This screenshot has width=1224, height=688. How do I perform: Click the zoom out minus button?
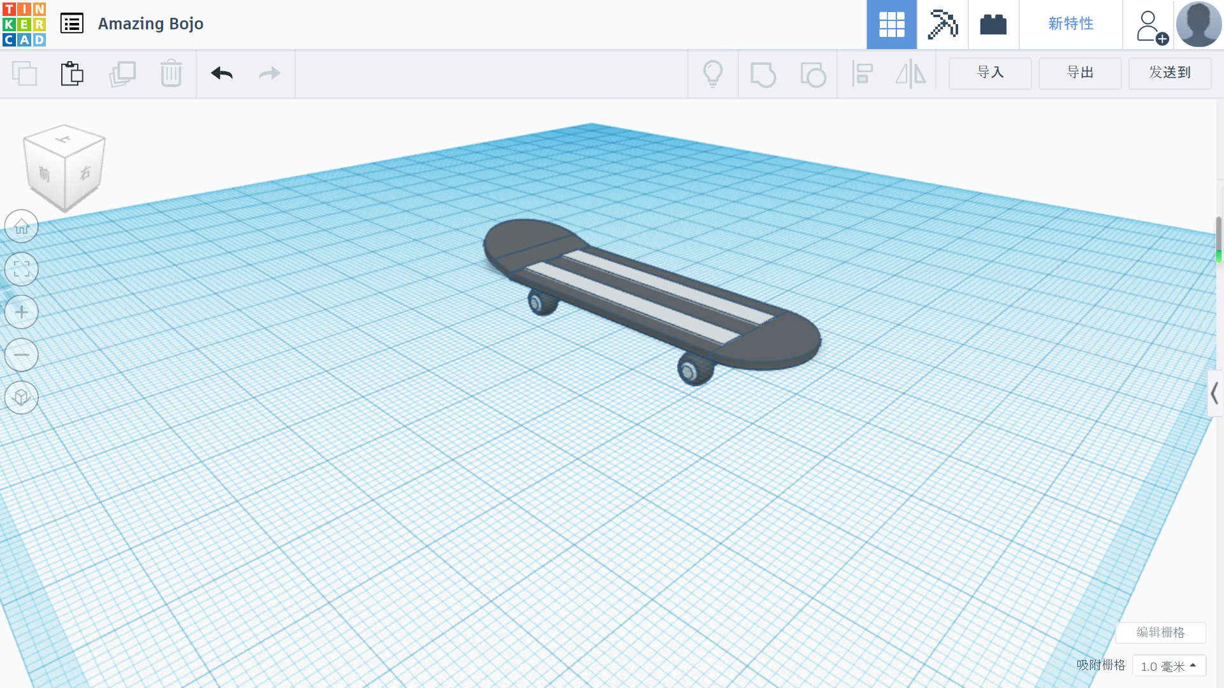coord(22,355)
